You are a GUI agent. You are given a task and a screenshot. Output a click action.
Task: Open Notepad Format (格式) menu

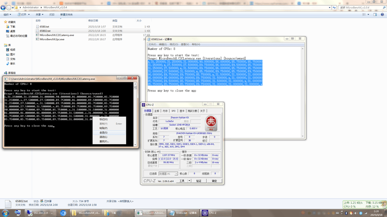pyautogui.click(x=174, y=44)
